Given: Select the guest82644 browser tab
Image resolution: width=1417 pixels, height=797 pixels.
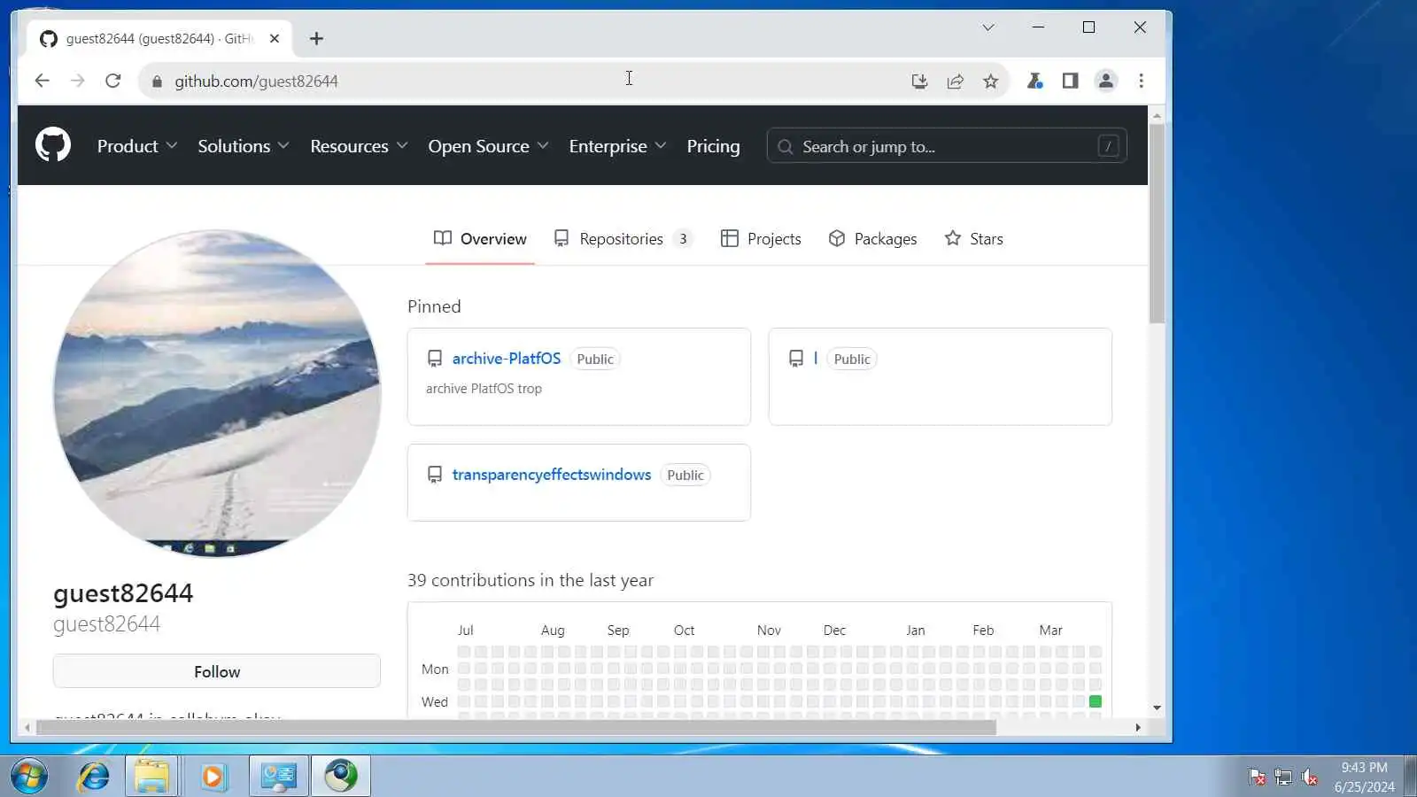Looking at the screenshot, I should pyautogui.click(x=159, y=38).
